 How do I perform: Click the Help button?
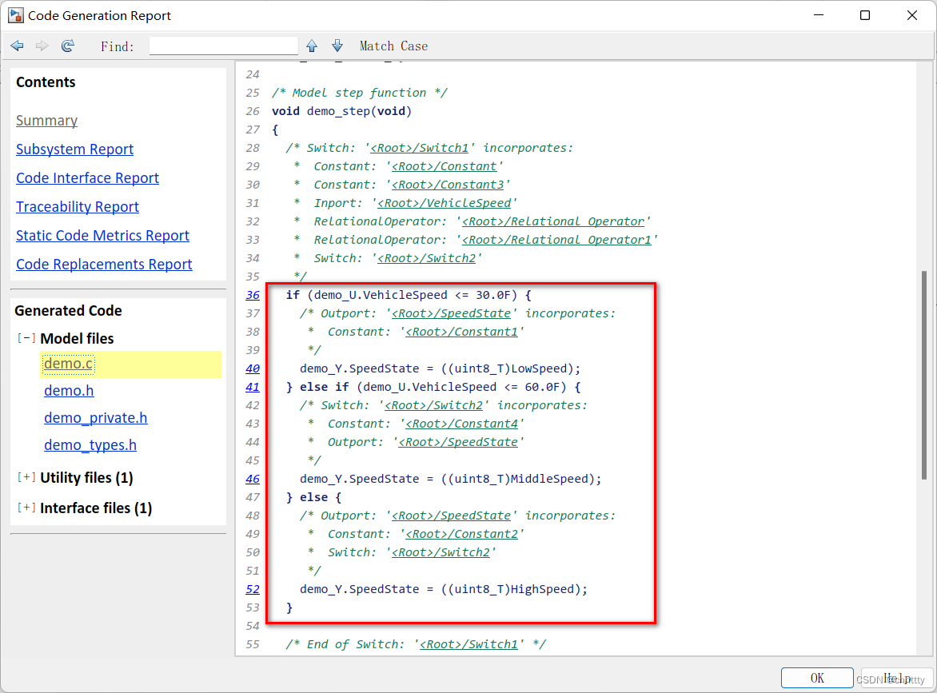[896, 678]
